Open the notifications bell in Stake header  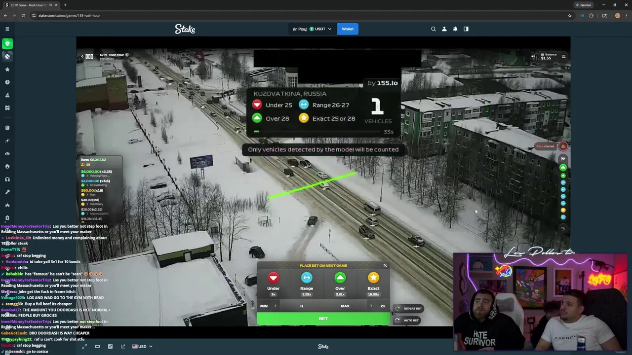click(455, 29)
